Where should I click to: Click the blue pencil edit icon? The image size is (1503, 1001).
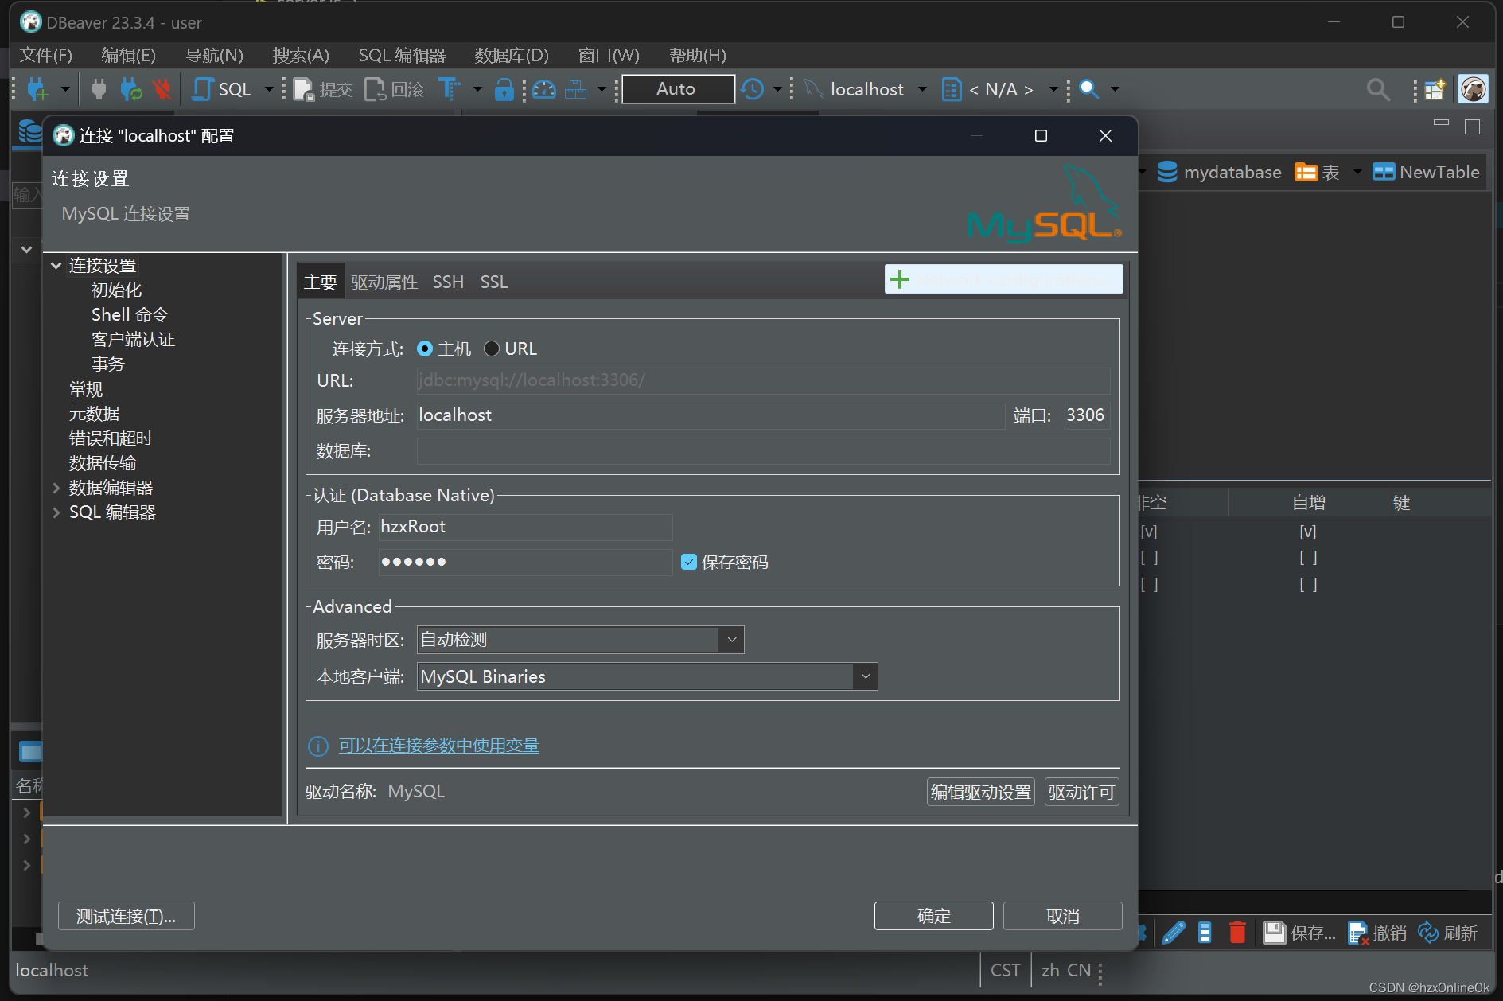tap(1174, 933)
